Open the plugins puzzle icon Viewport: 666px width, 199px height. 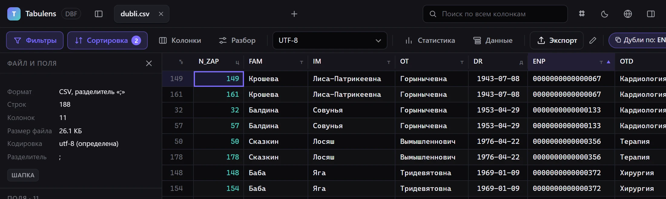tap(582, 14)
